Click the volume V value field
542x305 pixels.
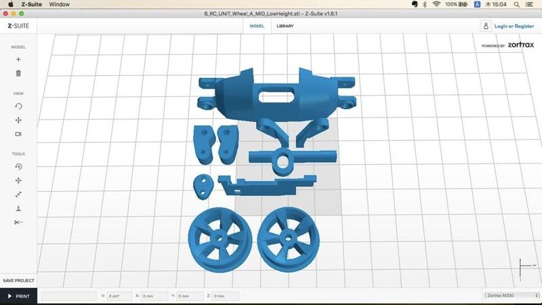(x=119, y=296)
